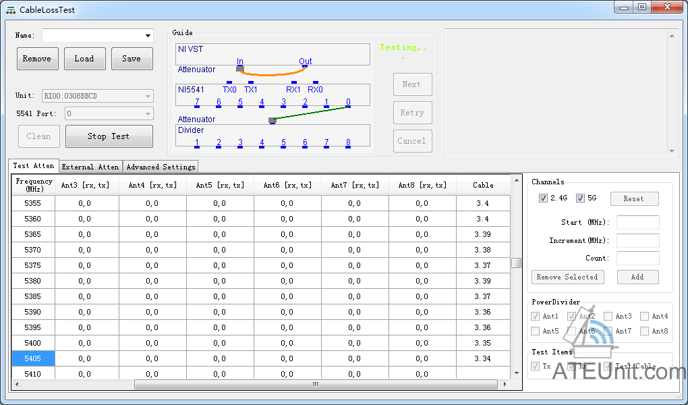The width and height of the screenshot is (688, 405).
Task: Click the CableLossTest app icon in title bar
Action: tap(11, 10)
